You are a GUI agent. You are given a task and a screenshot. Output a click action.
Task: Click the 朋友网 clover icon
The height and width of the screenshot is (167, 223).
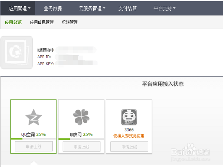click(81, 117)
